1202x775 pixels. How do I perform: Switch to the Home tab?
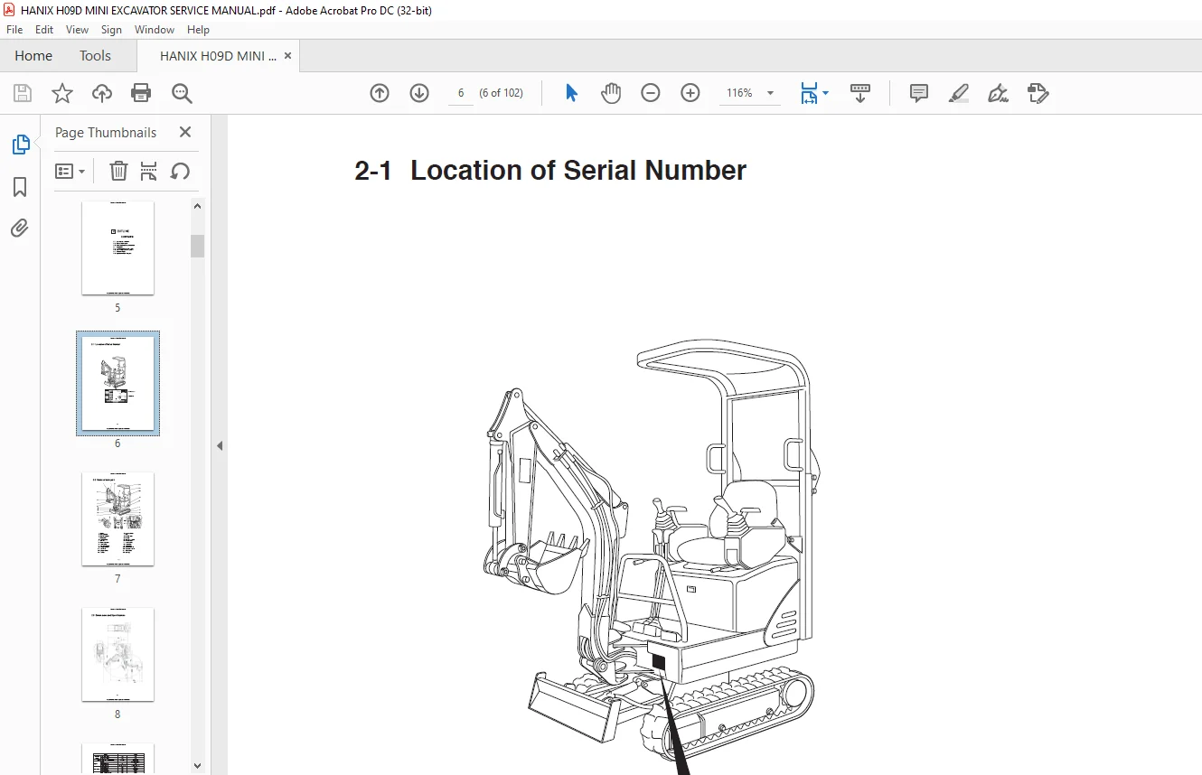[x=33, y=55]
